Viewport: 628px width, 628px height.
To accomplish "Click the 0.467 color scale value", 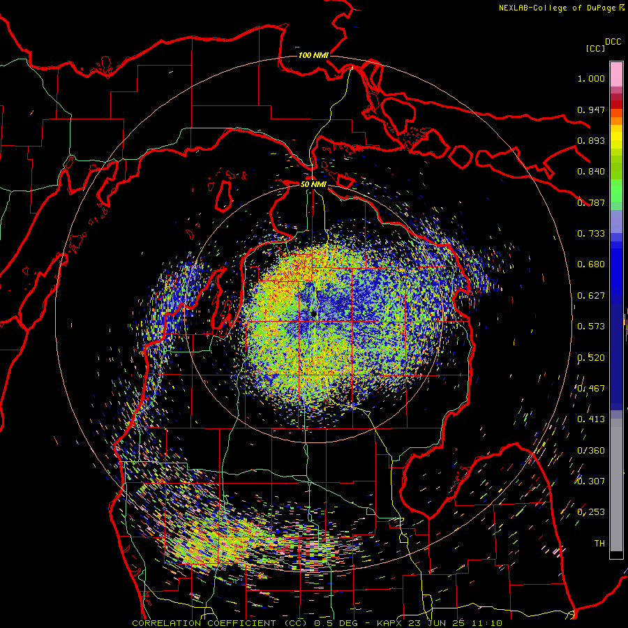I will pos(591,389).
